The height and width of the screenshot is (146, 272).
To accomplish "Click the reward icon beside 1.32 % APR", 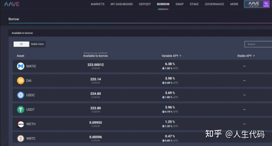I will point(163,126).
